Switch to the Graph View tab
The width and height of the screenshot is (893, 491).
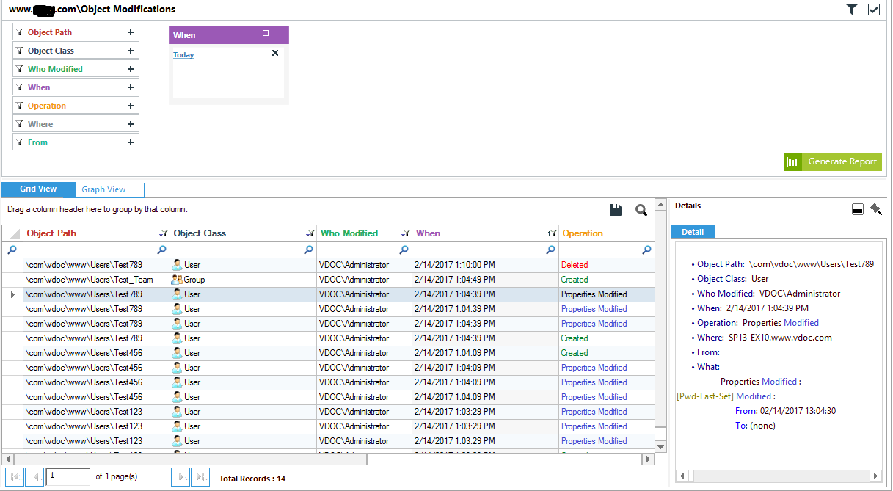(x=103, y=189)
